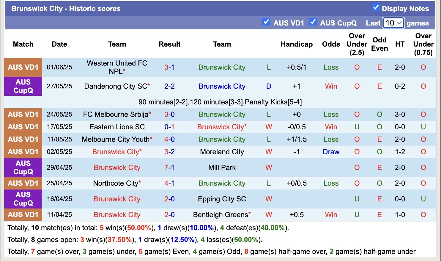441x261 pixels.
Task: Open the Bentleigh Greens team link
Action: 220,214
